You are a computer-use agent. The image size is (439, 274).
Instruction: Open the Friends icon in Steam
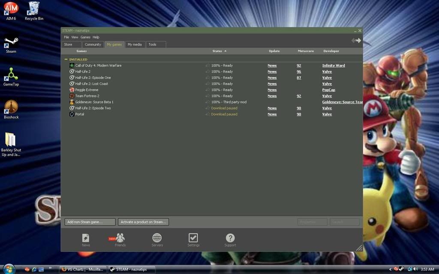120,239
